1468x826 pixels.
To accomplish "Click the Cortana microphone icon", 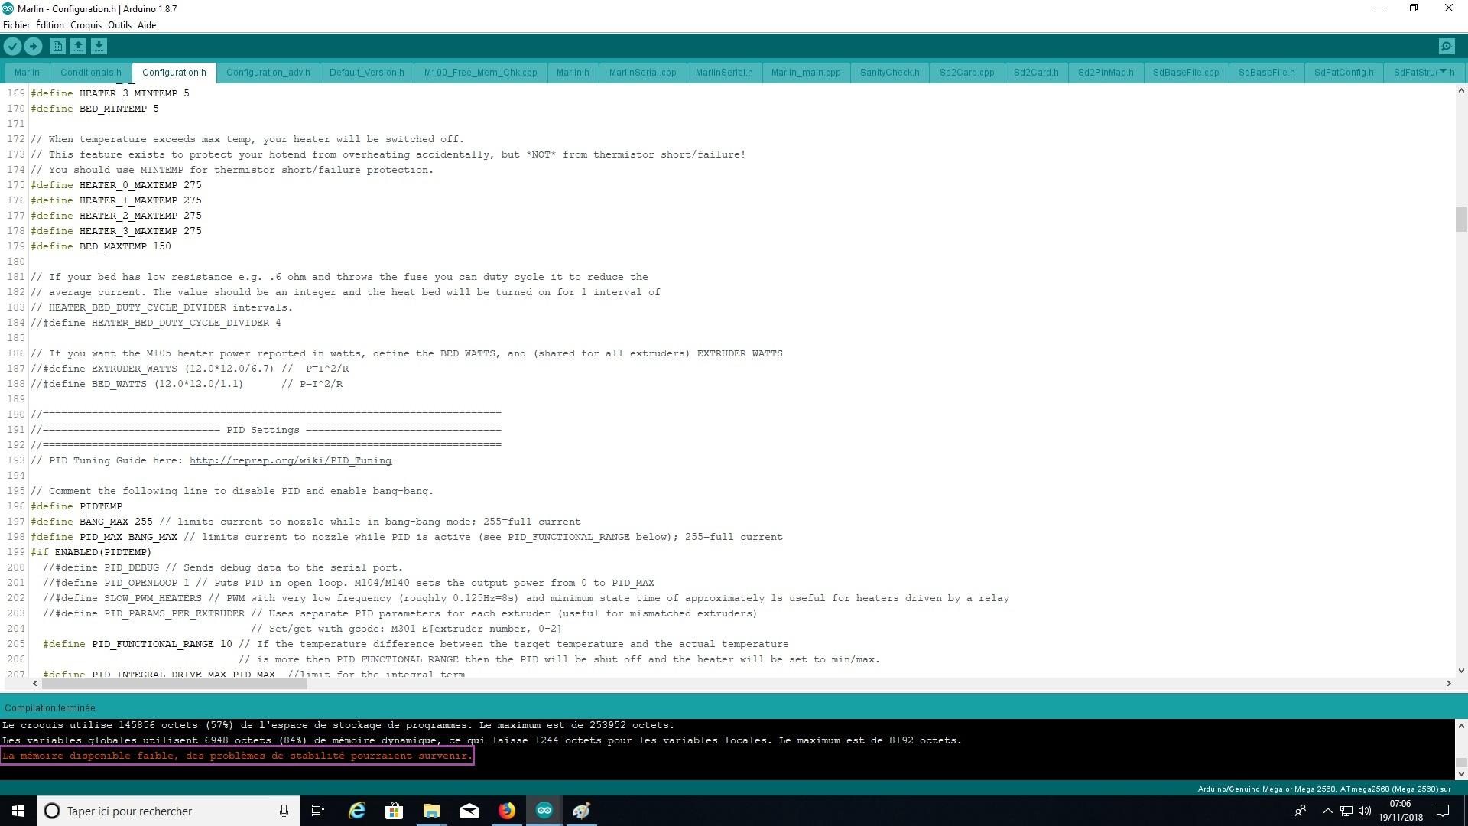I will pyautogui.click(x=284, y=811).
